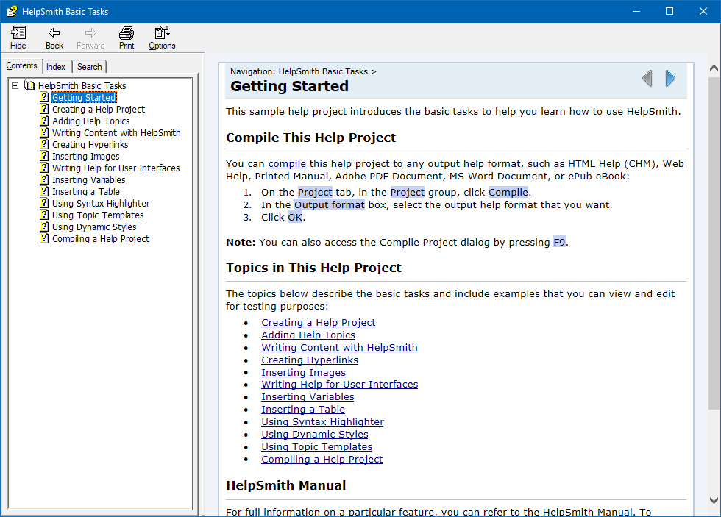The width and height of the screenshot is (721, 517).
Task: Click the topic icon beside Creating Hyperlinks
Action: (44, 144)
